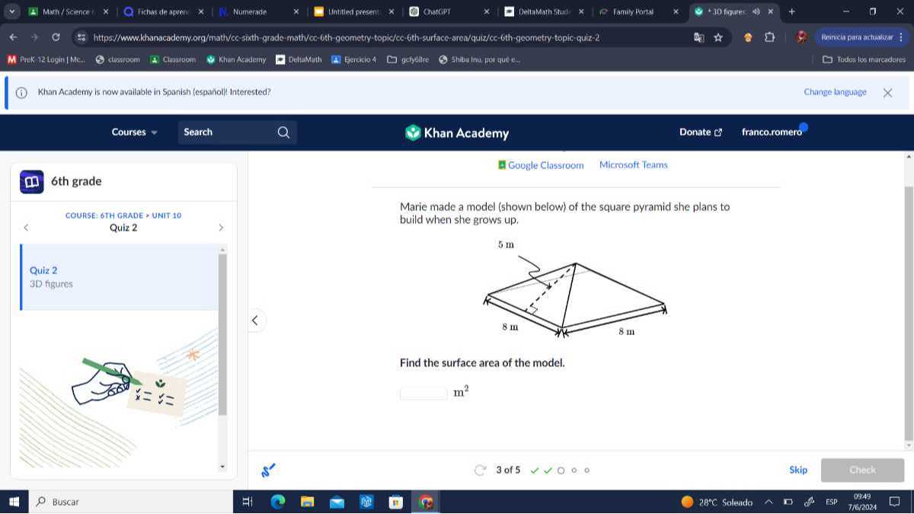The height and width of the screenshot is (514, 914).
Task: Collapse the left sidebar with the chevron
Action: (255, 320)
